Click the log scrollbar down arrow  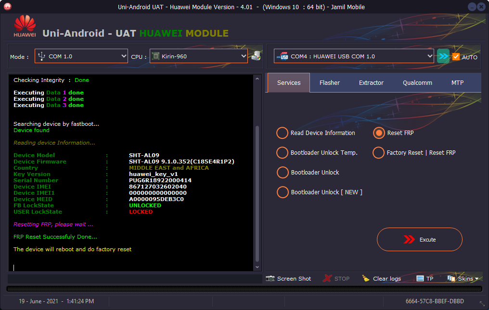pyautogui.click(x=257, y=267)
